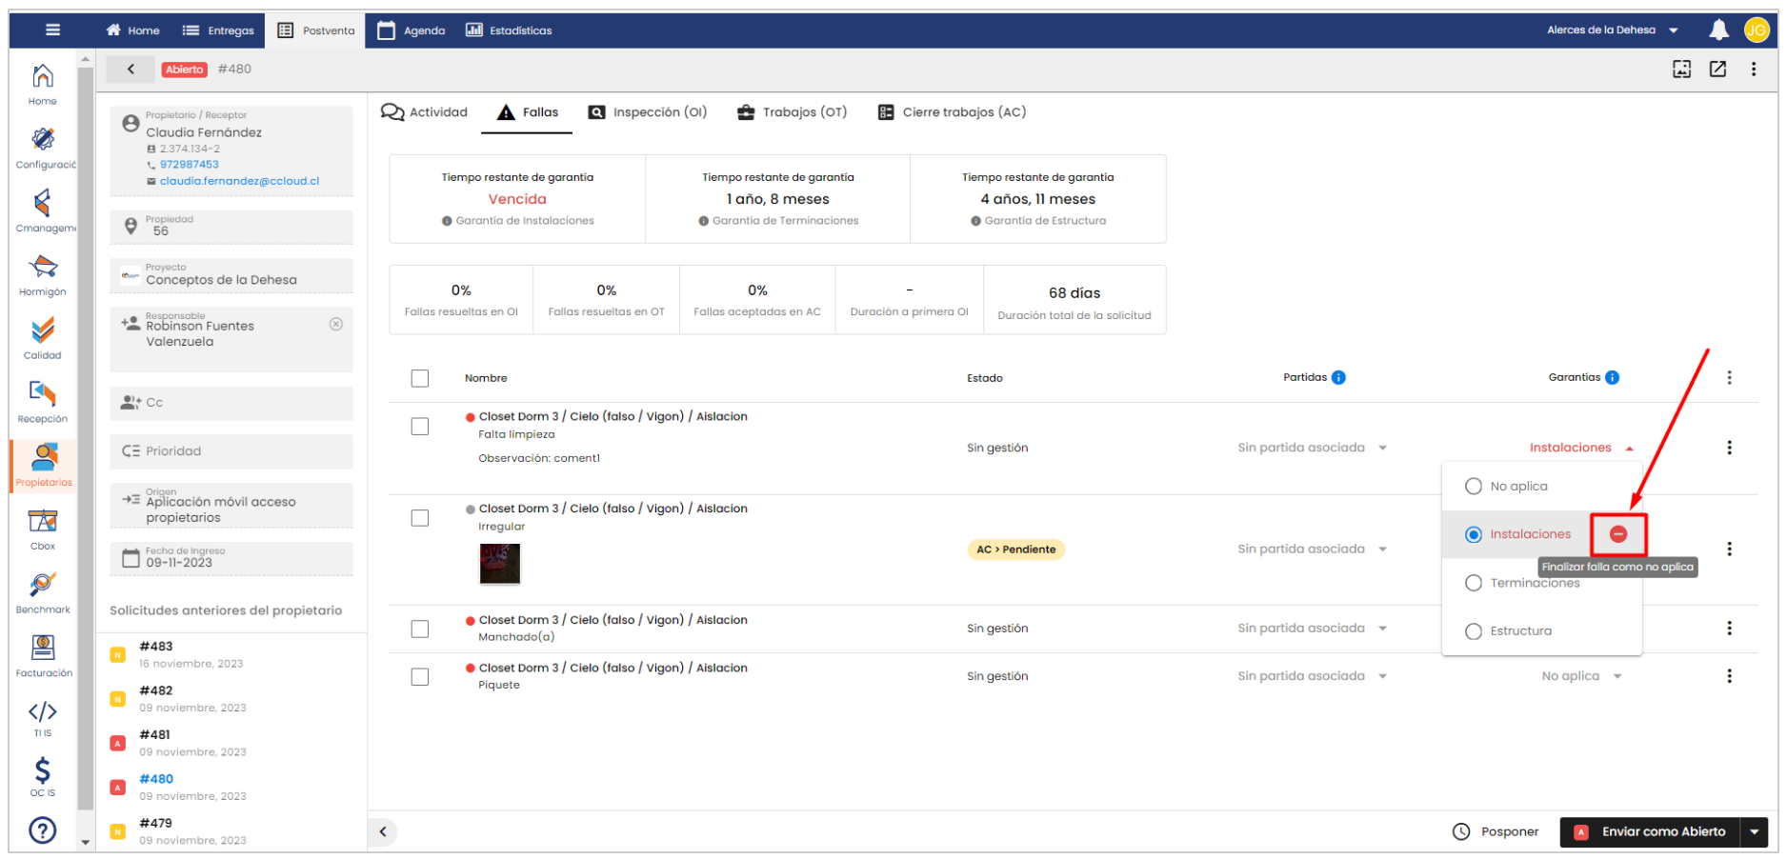The image size is (1787, 859).
Task: Open the help question-mark icon
Action: coord(43,830)
